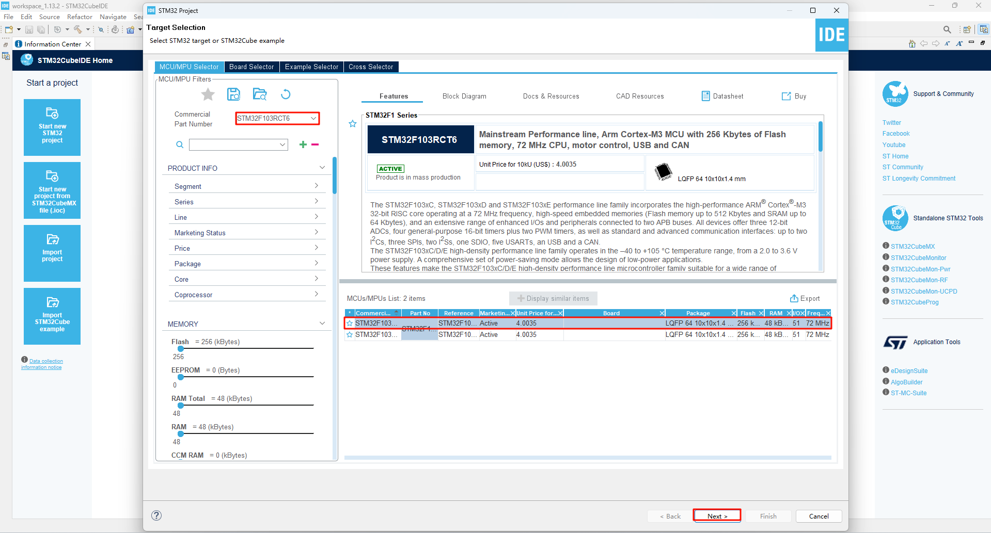Export the MCU list

pyautogui.click(x=805, y=299)
